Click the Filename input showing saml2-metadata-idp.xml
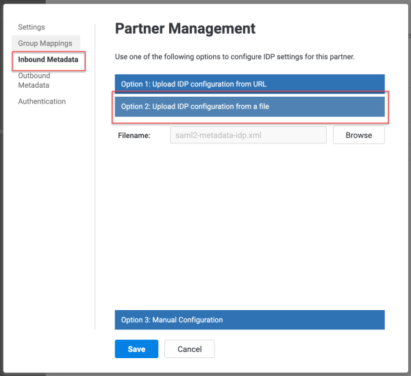Screen dimensions: 411x376 pyautogui.click(x=248, y=135)
